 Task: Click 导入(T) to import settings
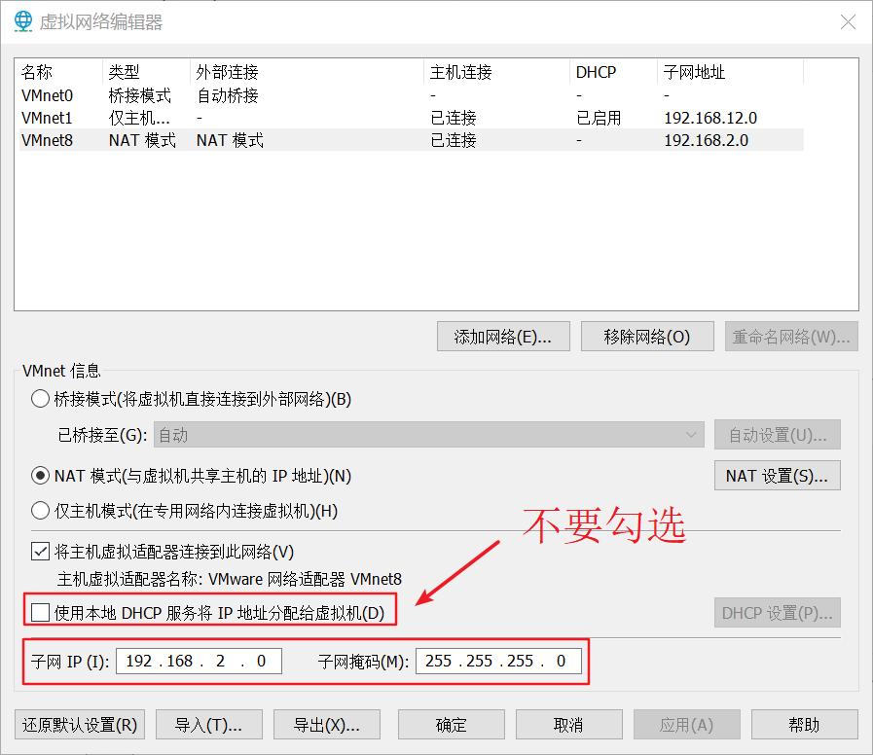point(208,724)
